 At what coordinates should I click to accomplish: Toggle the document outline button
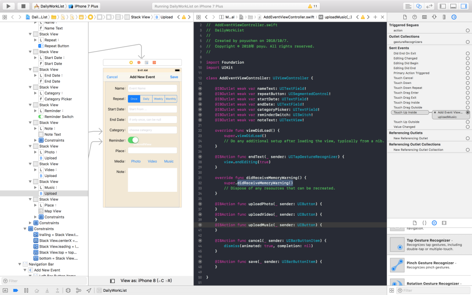[x=112, y=281]
